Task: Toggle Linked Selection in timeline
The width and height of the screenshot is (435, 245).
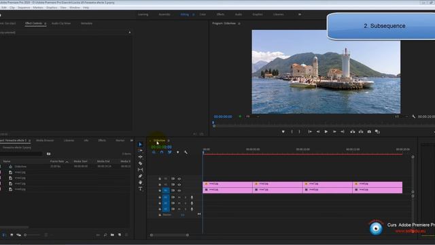Action: point(169,152)
